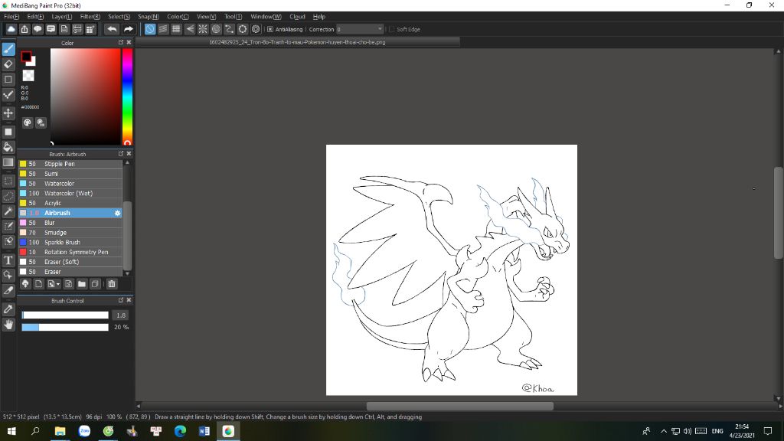This screenshot has width=784, height=441.
Task: Close the Color panel
Action: pyautogui.click(x=129, y=43)
